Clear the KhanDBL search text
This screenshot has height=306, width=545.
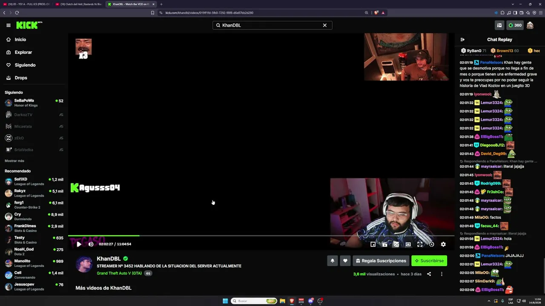(325, 25)
